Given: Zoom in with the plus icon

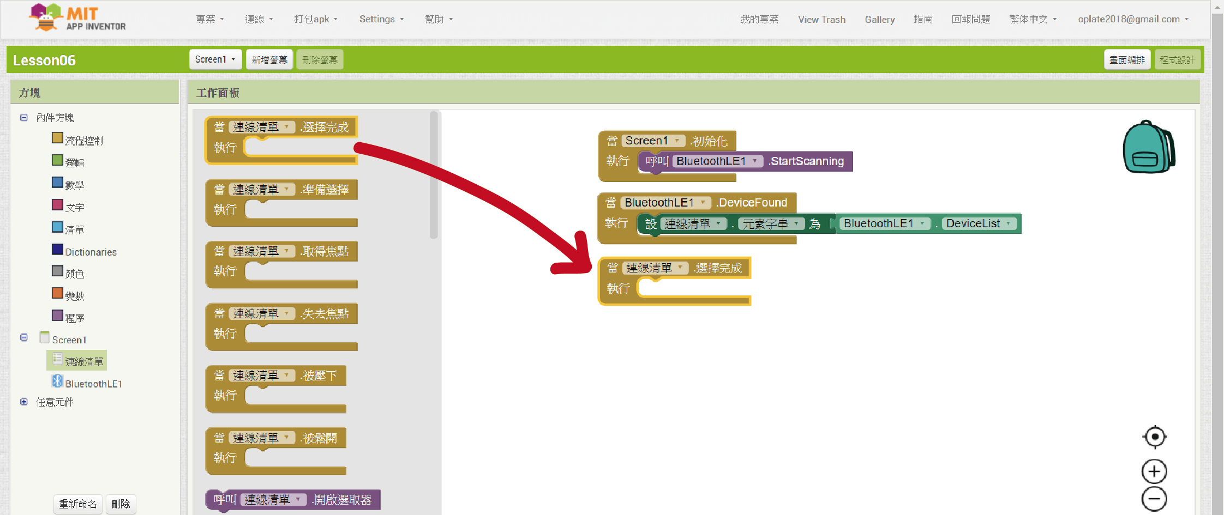Looking at the screenshot, I should pos(1154,471).
